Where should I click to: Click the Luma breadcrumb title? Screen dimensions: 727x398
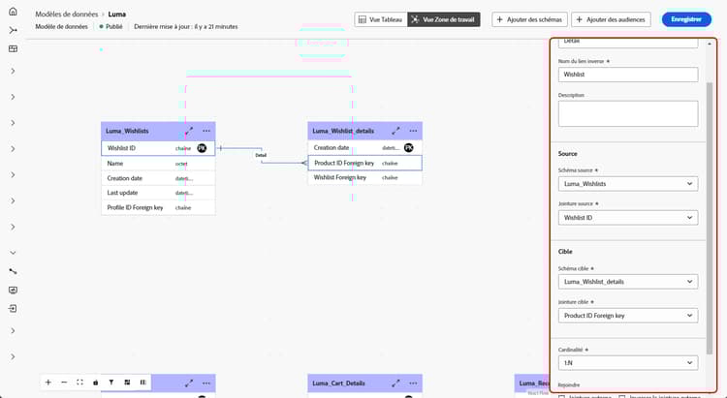[117, 14]
